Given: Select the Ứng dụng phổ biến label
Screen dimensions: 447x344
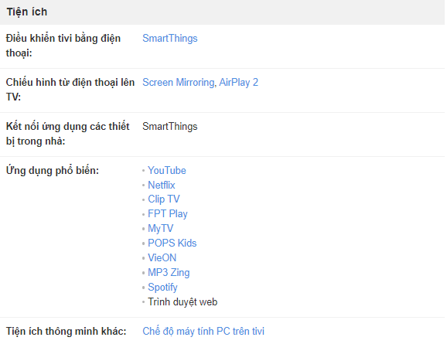Looking at the screenshot, I should pos(53,170).
